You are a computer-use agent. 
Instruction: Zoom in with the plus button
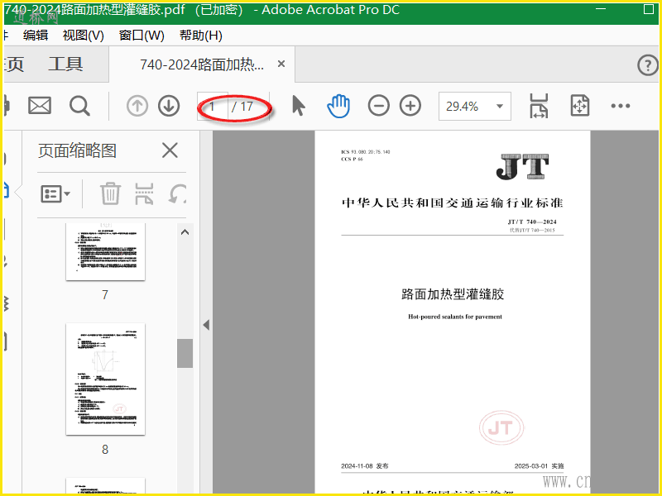(410, 106)
